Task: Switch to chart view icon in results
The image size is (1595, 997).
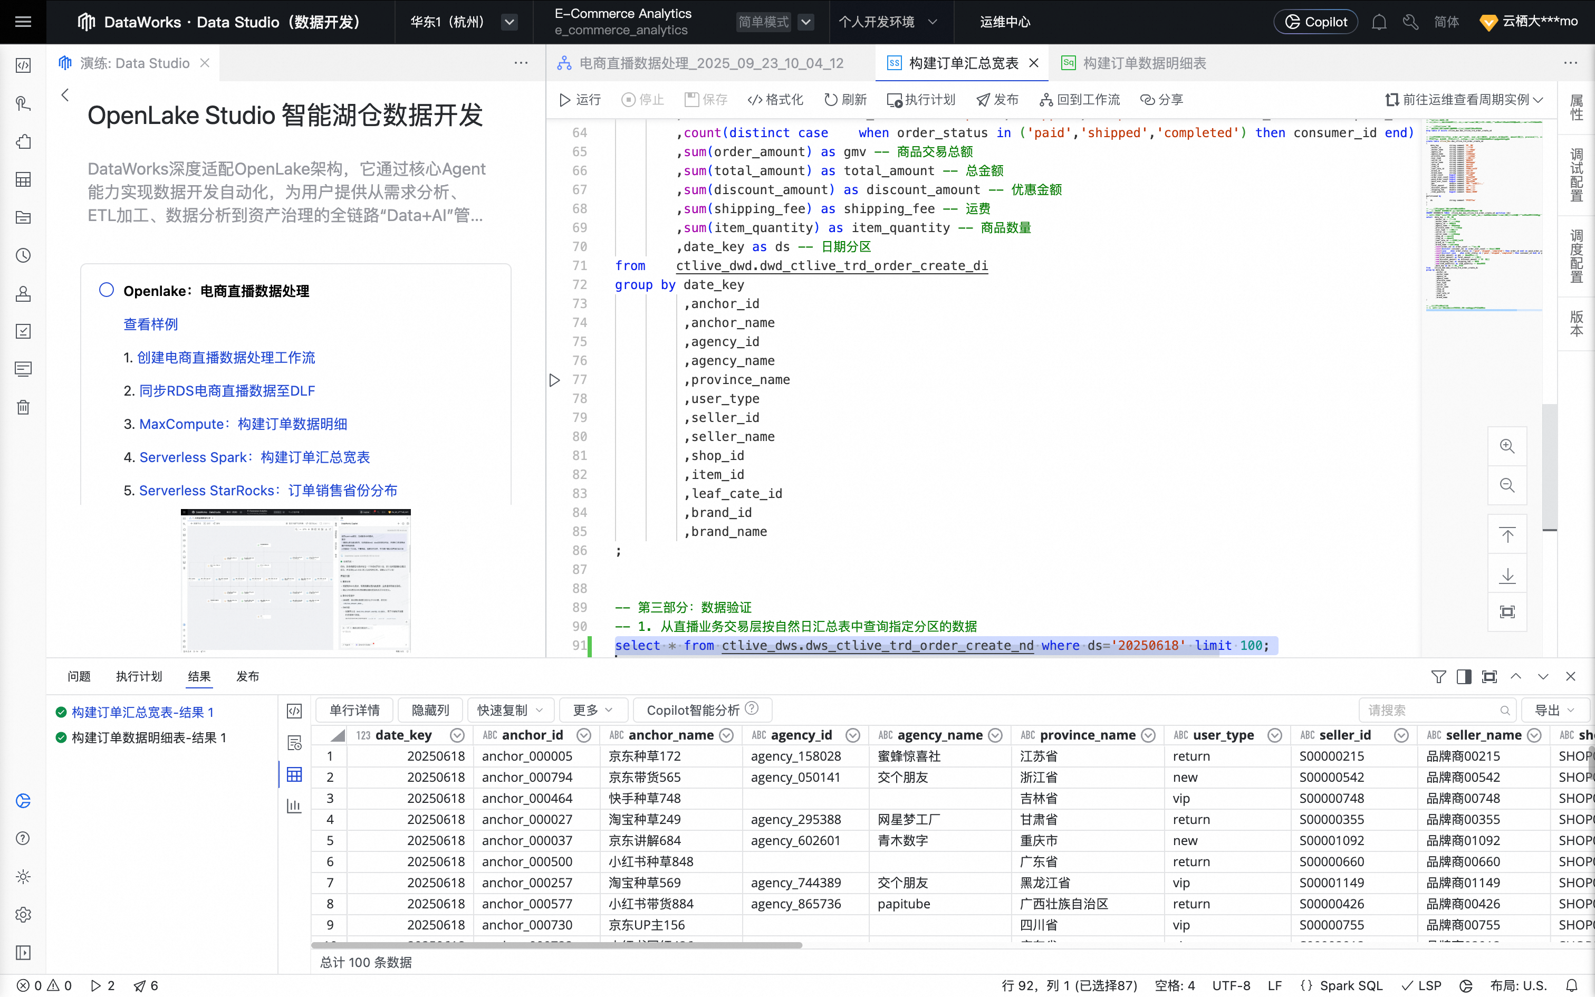Action: click(294, 806)
